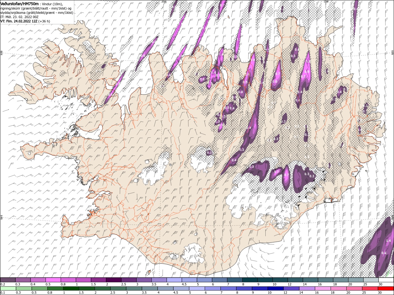Click the Veðurstofan/HM750m map title
The image size is (394, 295).
point(19,4)
